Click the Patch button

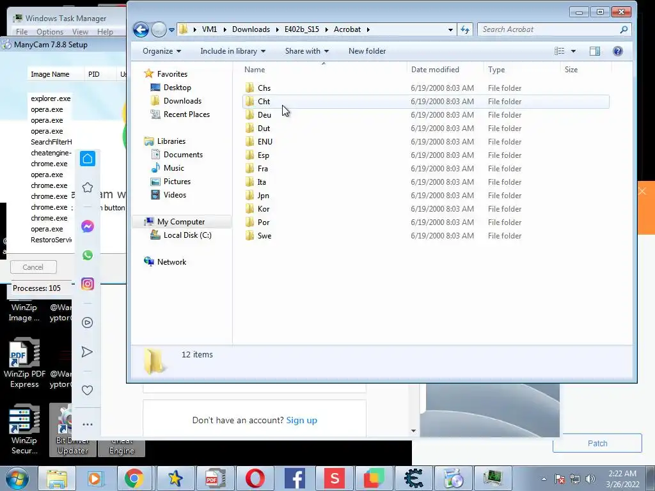coord(597,444)
